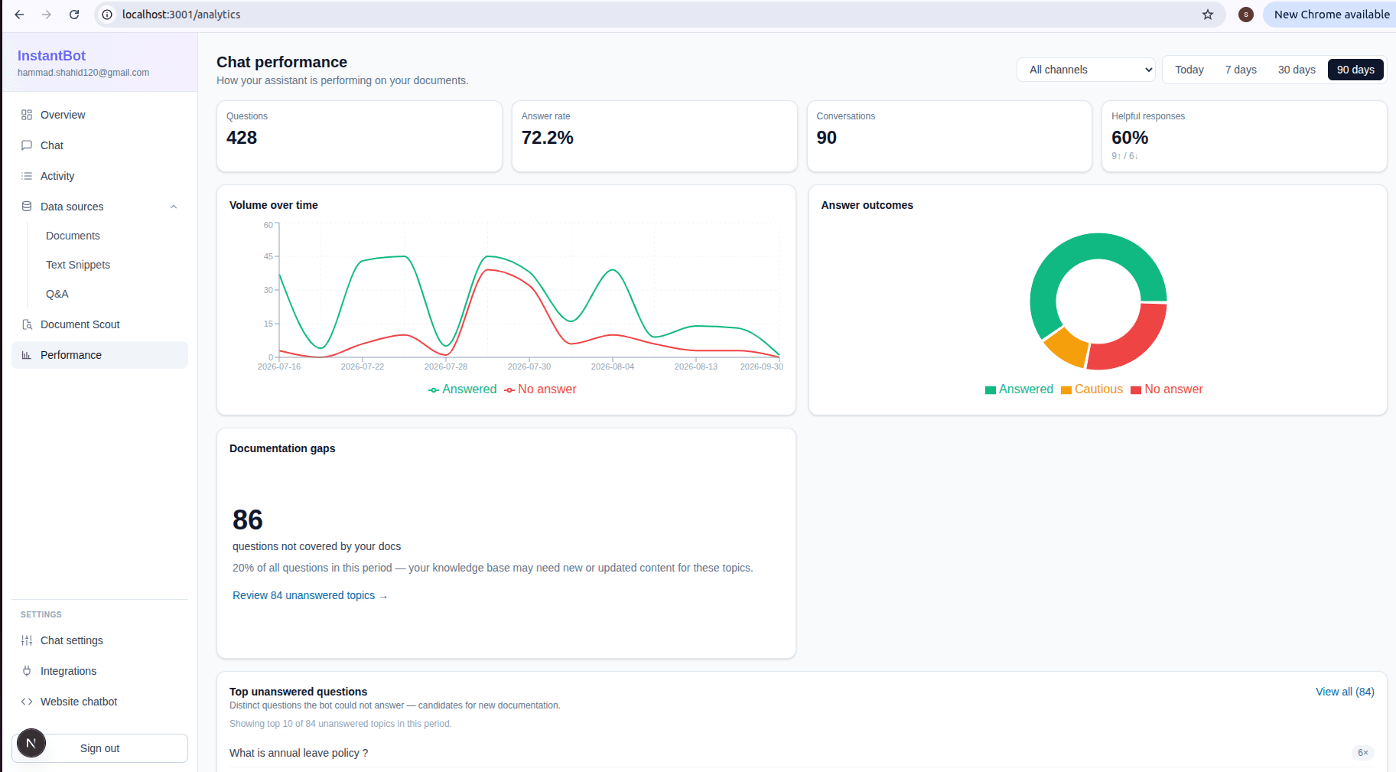Reload the page using browser refresh icon
The width and height of the screenshot is (1396, 772).
pyautogui.click(x=74, y=15)
